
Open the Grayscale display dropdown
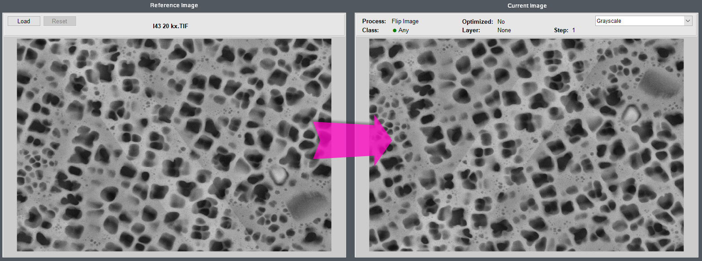[644, 21]
